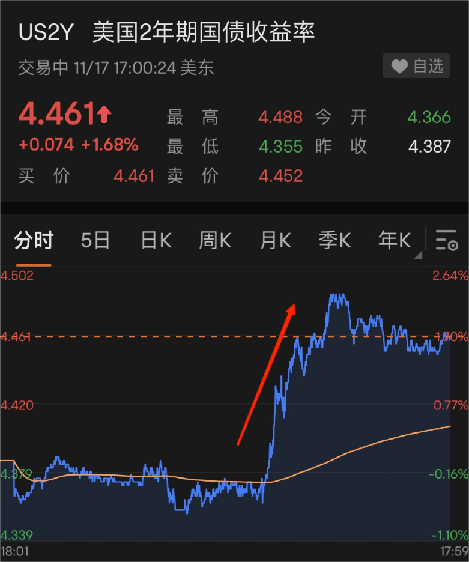Screen dimensions: 469x562
Task: Tap the intraday chart peak near 4.488
Action: coord(337,297)
